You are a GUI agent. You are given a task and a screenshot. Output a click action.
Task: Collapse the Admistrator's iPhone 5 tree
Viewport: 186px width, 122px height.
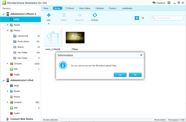(x=3, y=14)
